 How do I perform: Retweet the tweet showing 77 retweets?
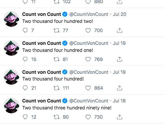(x=56, y=31)
